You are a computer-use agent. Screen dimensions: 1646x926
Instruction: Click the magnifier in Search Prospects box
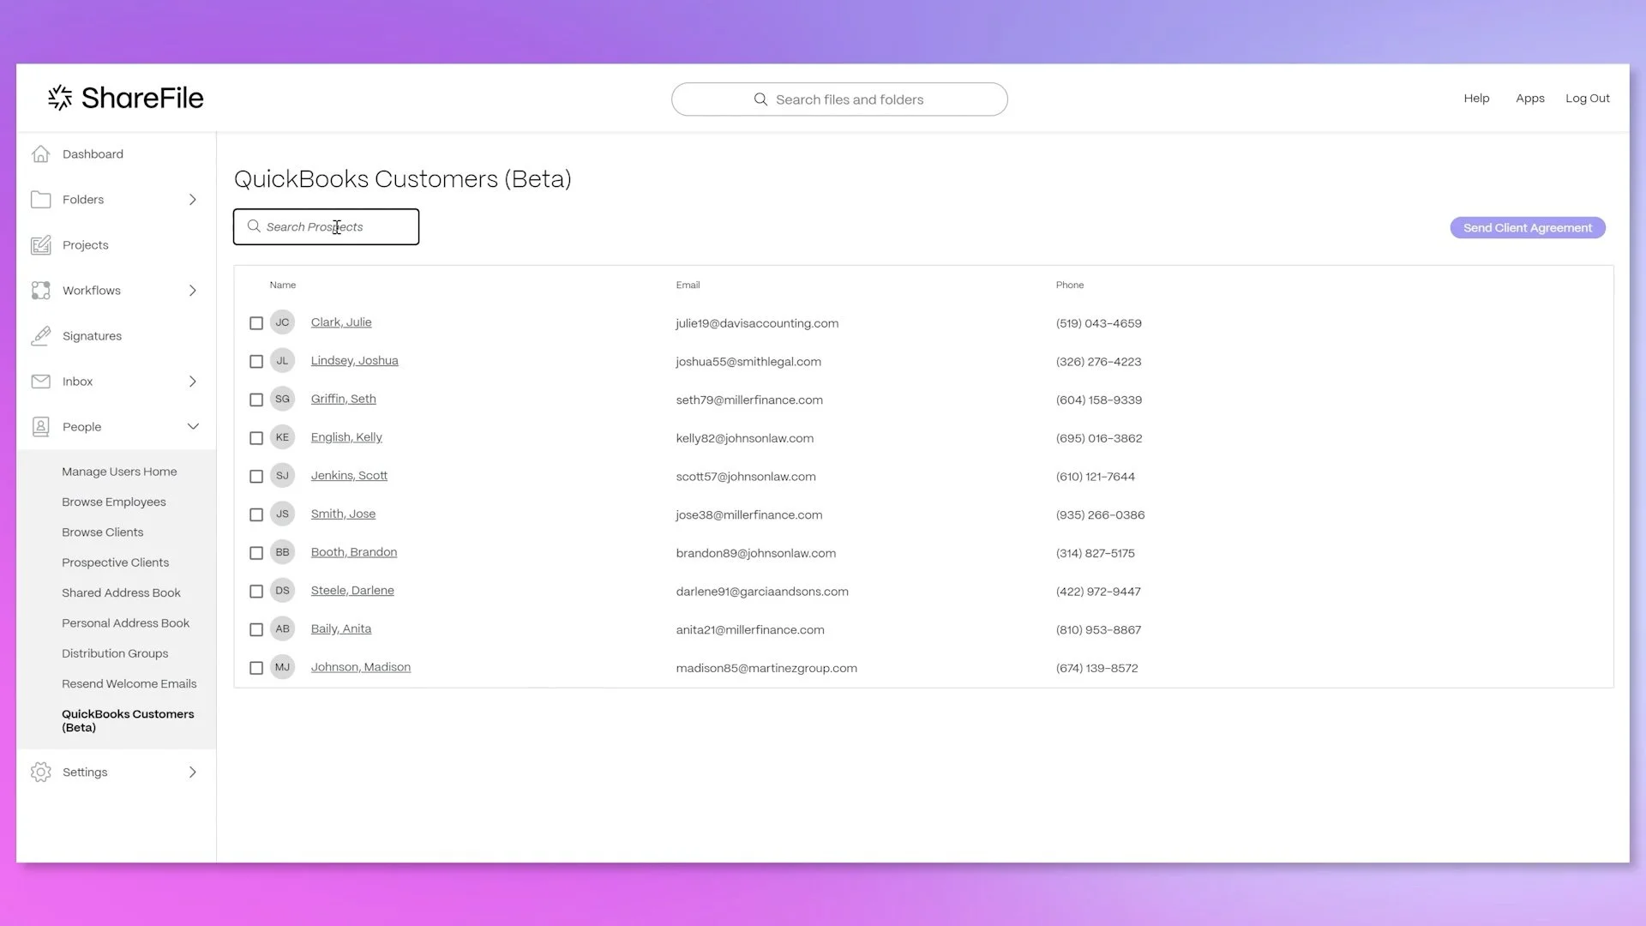pos(254,226)
